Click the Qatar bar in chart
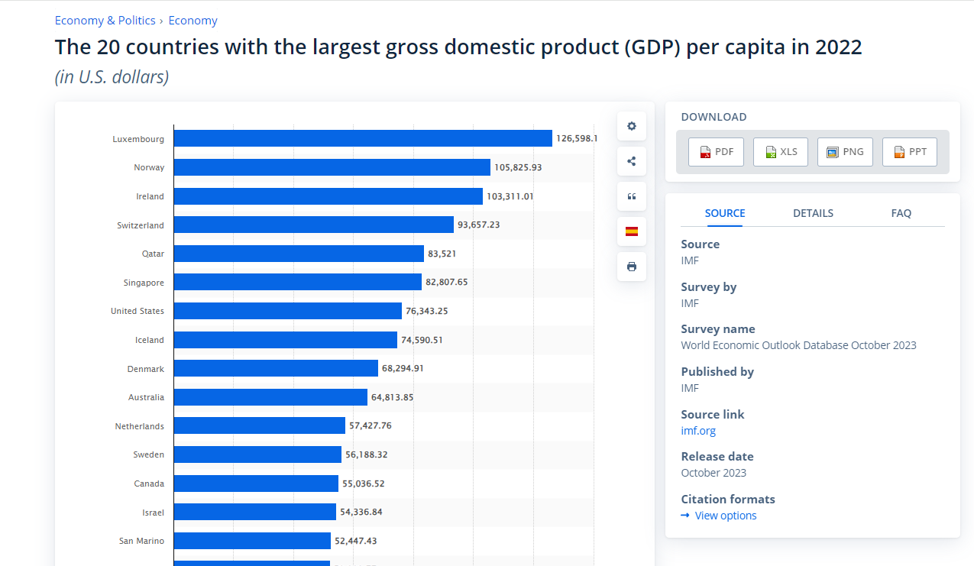 299,254
